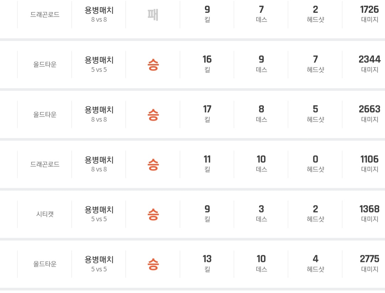The height and width of the screenshot is (293, 385).
Task: Click the 1726 대미지 value
Action: (369, 10)
